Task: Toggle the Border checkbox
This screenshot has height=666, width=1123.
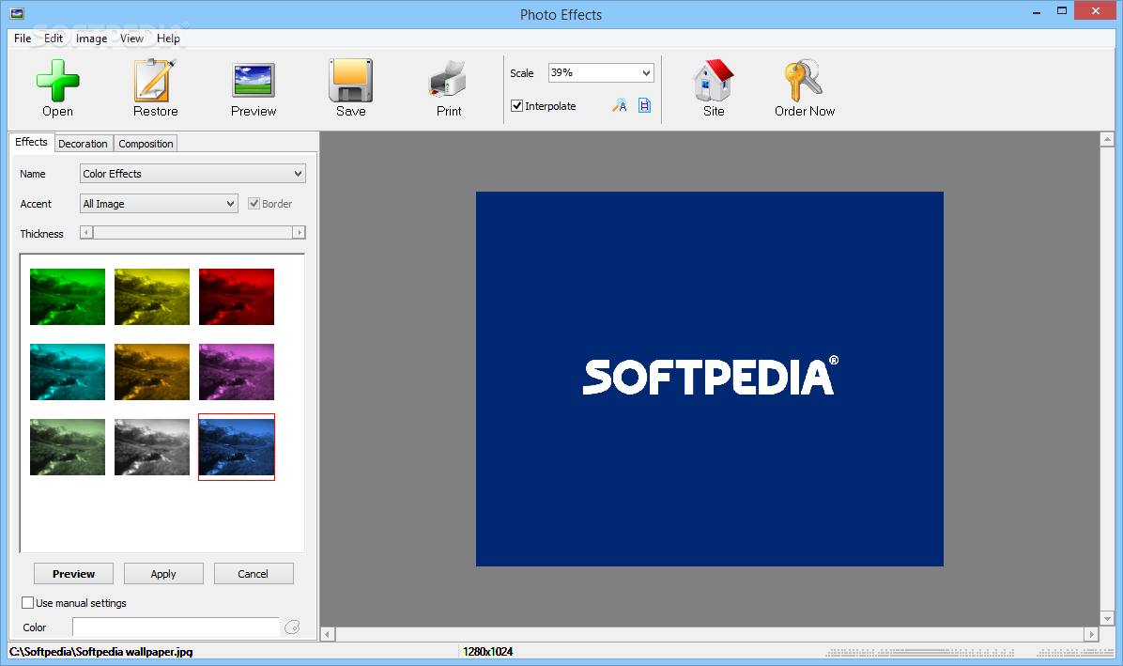Action: (254, 204)
